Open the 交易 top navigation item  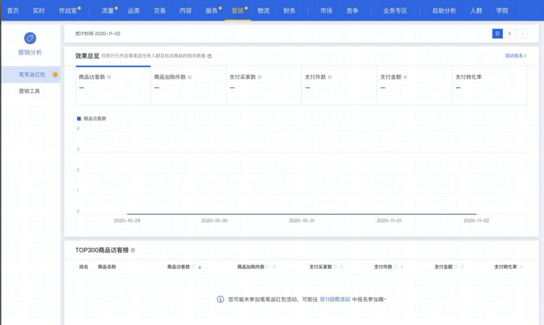160,11
